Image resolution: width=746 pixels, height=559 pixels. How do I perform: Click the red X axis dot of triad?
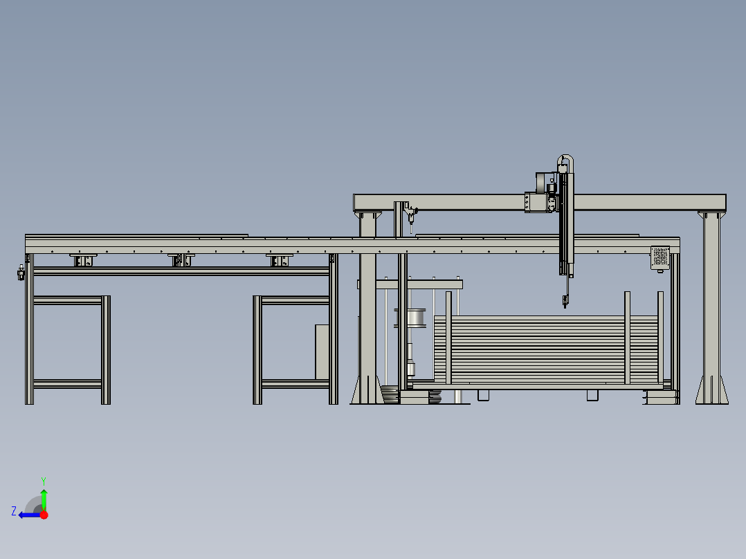click(44, 515)
